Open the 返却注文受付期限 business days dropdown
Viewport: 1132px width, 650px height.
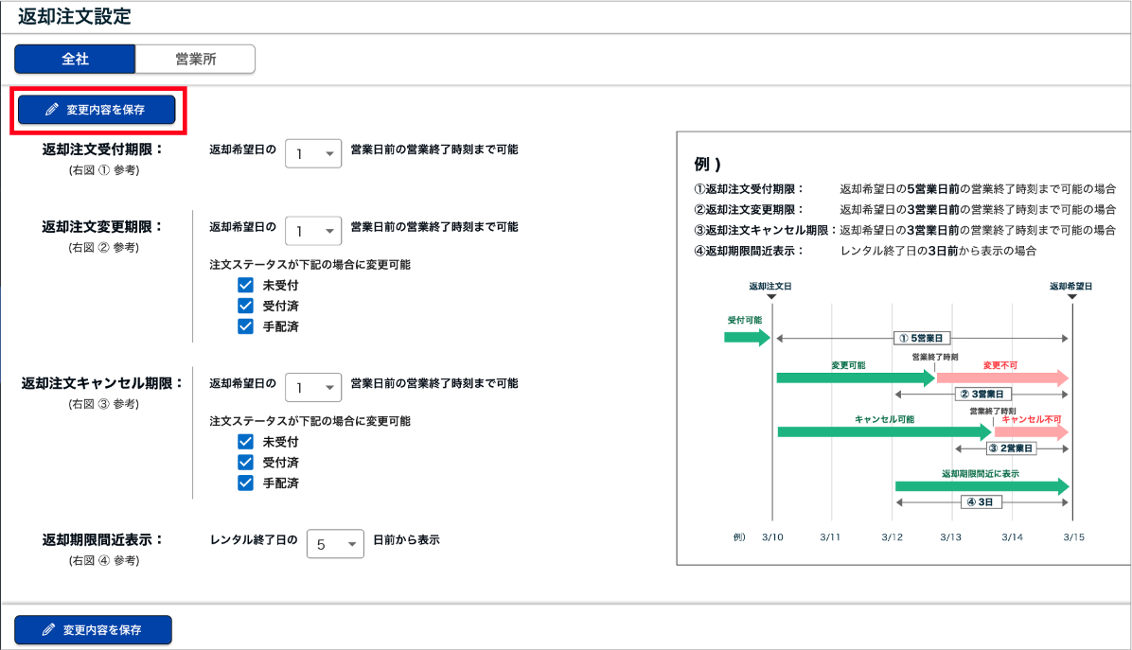pyautogui.click(x=313, y=153)
